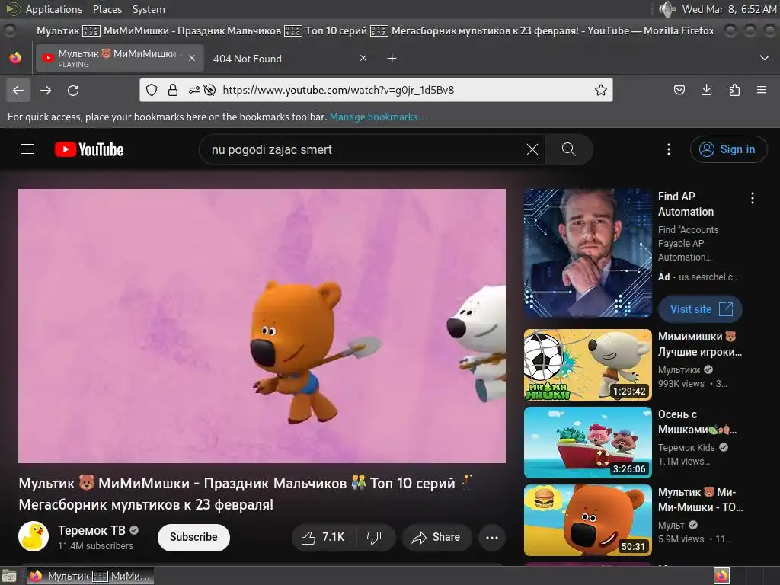Viewport: 780px width, 585px height.
Task: Subscribe to Теремок ТВ channel
Action: [x=193, y=537]
